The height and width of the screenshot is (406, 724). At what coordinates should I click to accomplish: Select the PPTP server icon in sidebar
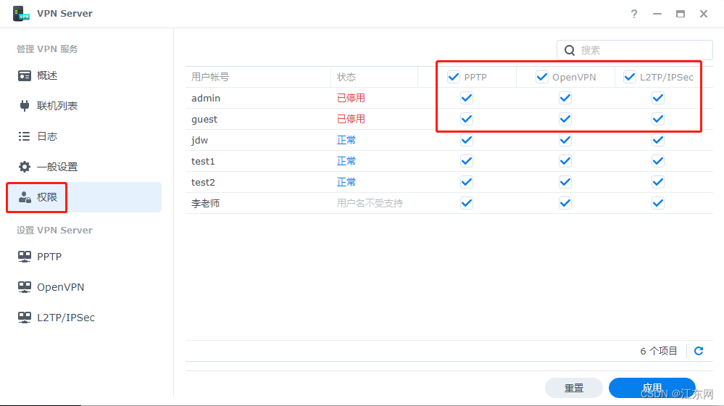click(x=25, y=257)
